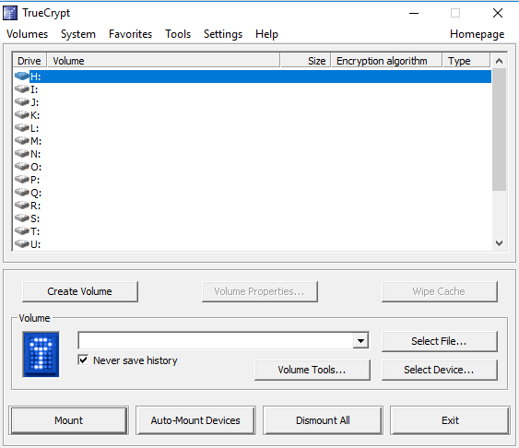The width and height of the screenshot is (519, 448).
Task: Select the H: drive letter label
Action: pos(35,77)
